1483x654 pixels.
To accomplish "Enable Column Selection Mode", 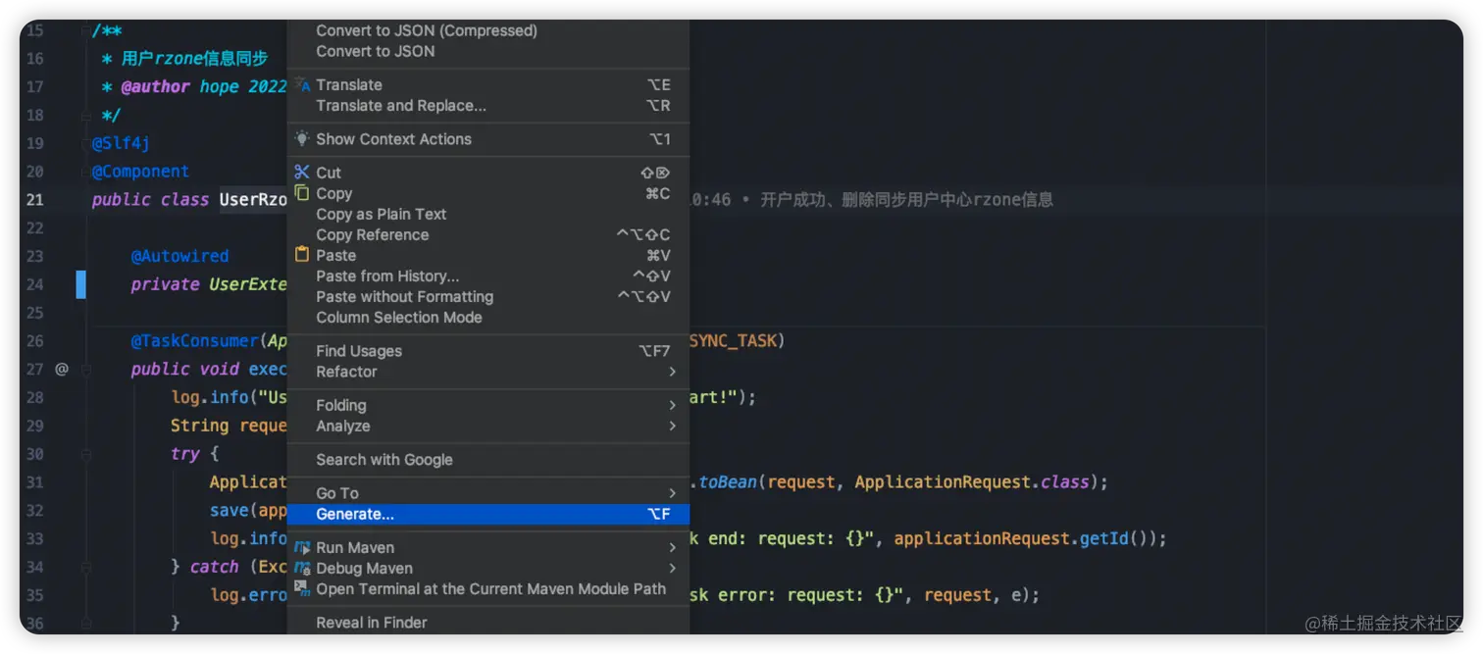I will click(488, 317).
